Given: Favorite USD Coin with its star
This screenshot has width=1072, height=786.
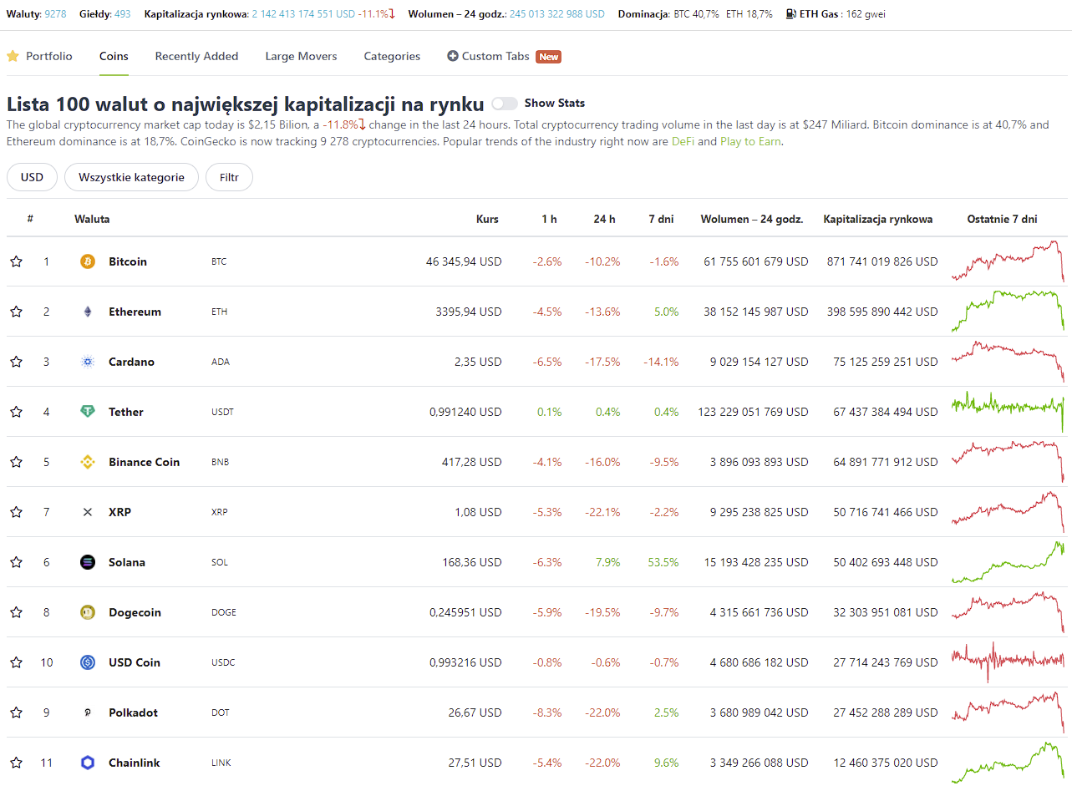Looking at the screenshot, I should (16, 662).
